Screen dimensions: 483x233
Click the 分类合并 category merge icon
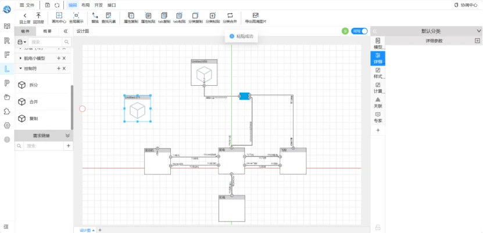[230, 16]
